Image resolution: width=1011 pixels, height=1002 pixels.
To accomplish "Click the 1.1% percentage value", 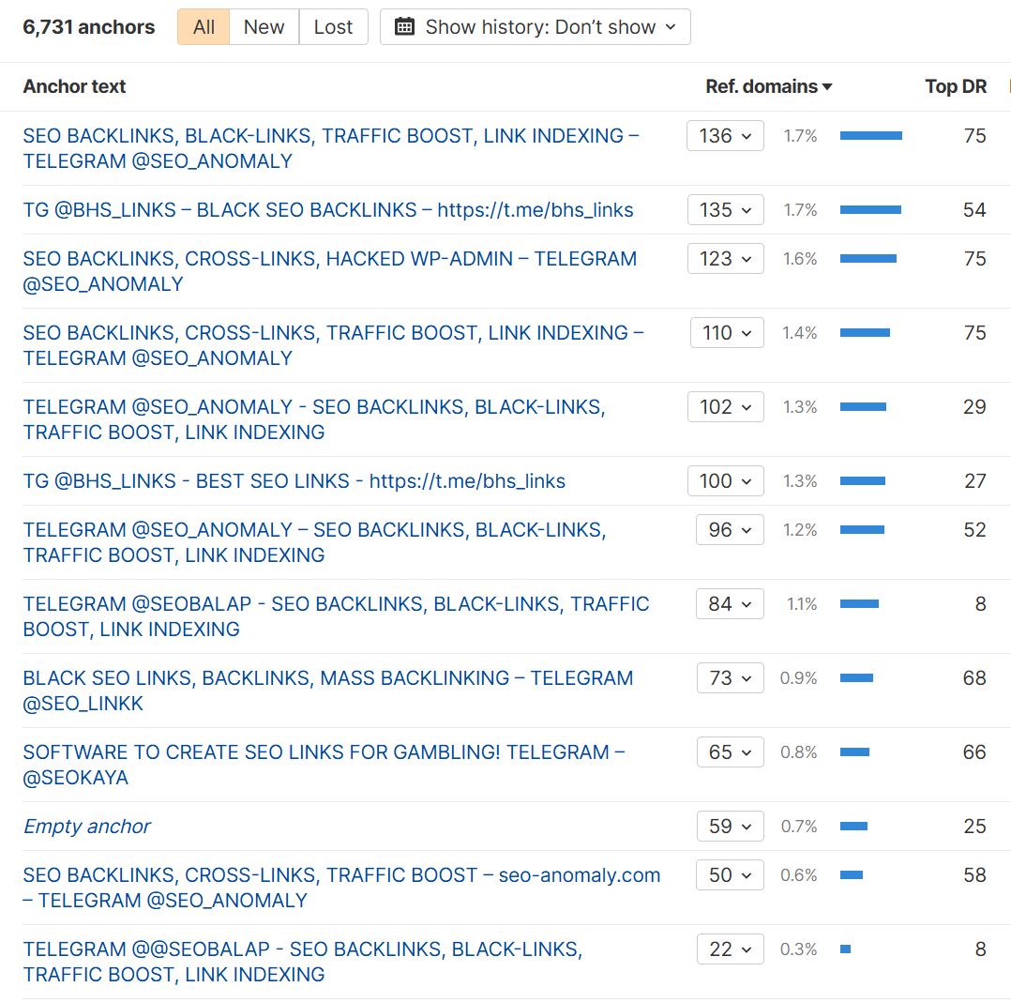I will point(802,604).
